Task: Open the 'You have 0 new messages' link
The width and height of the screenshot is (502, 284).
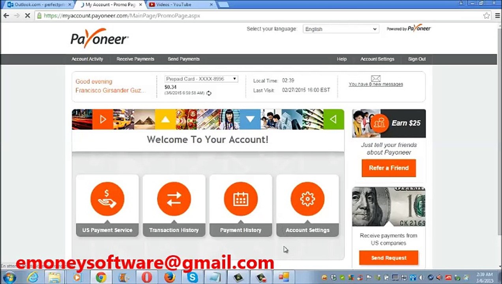Action: tap(376, 84)
